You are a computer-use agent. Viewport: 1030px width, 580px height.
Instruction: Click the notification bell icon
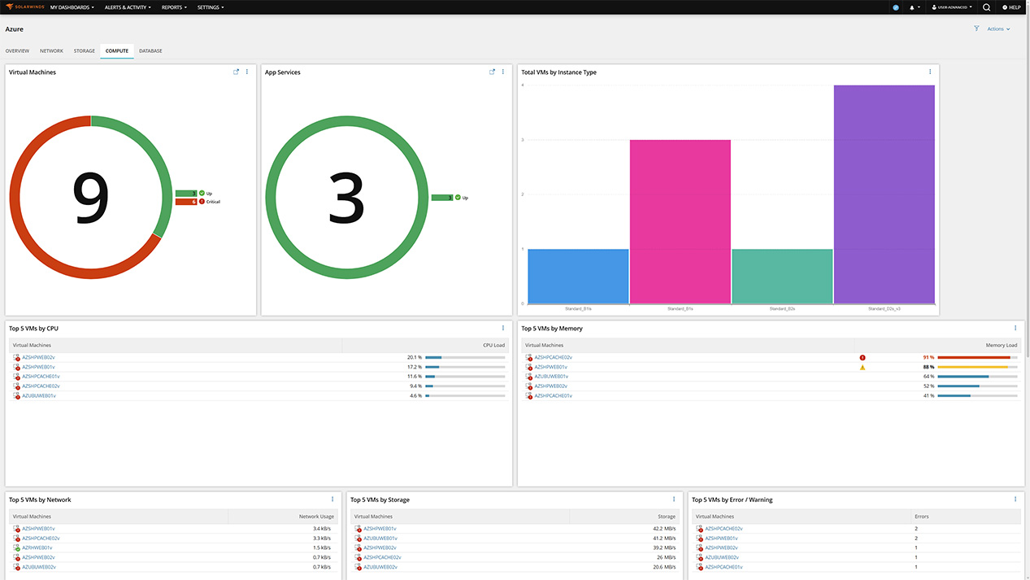point(913,7)
